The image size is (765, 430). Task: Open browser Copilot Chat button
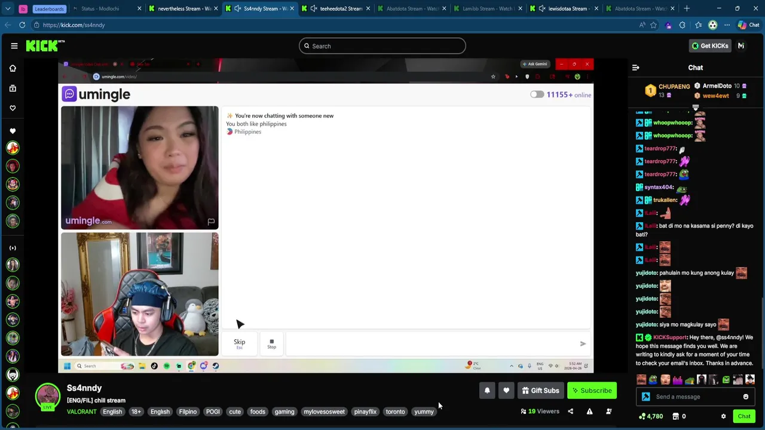(x=748, y=25)
